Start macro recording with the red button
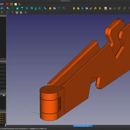 pyautogui.click(x=7, y=4)
